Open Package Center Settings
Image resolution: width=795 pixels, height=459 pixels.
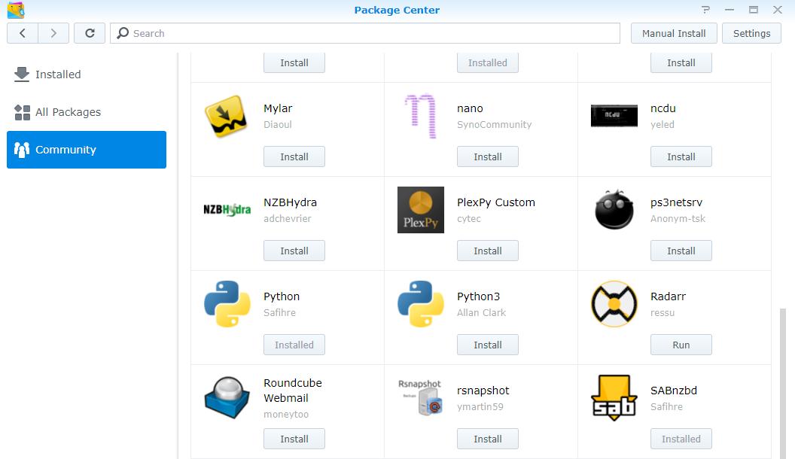click(x=751, y=33)
